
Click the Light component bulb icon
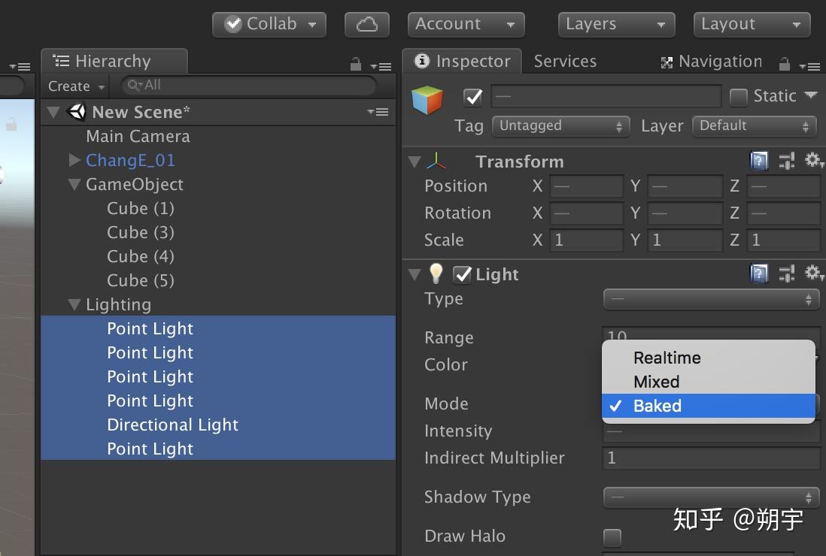(436, 274)
